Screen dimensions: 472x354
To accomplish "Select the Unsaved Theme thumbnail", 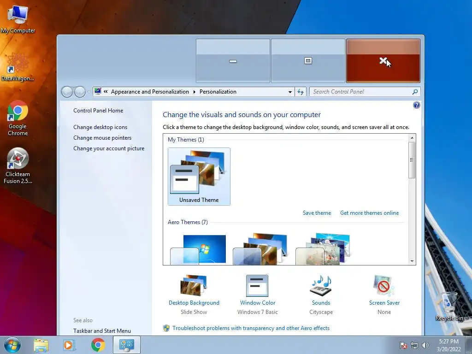I will point(199,177).
